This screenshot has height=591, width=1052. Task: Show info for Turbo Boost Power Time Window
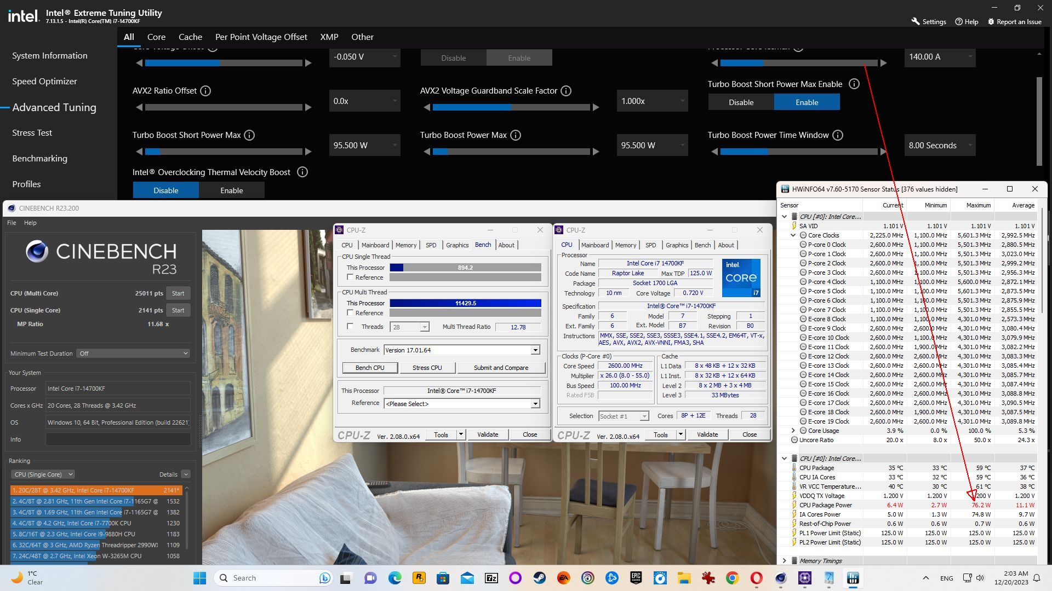tap(837, 135)
